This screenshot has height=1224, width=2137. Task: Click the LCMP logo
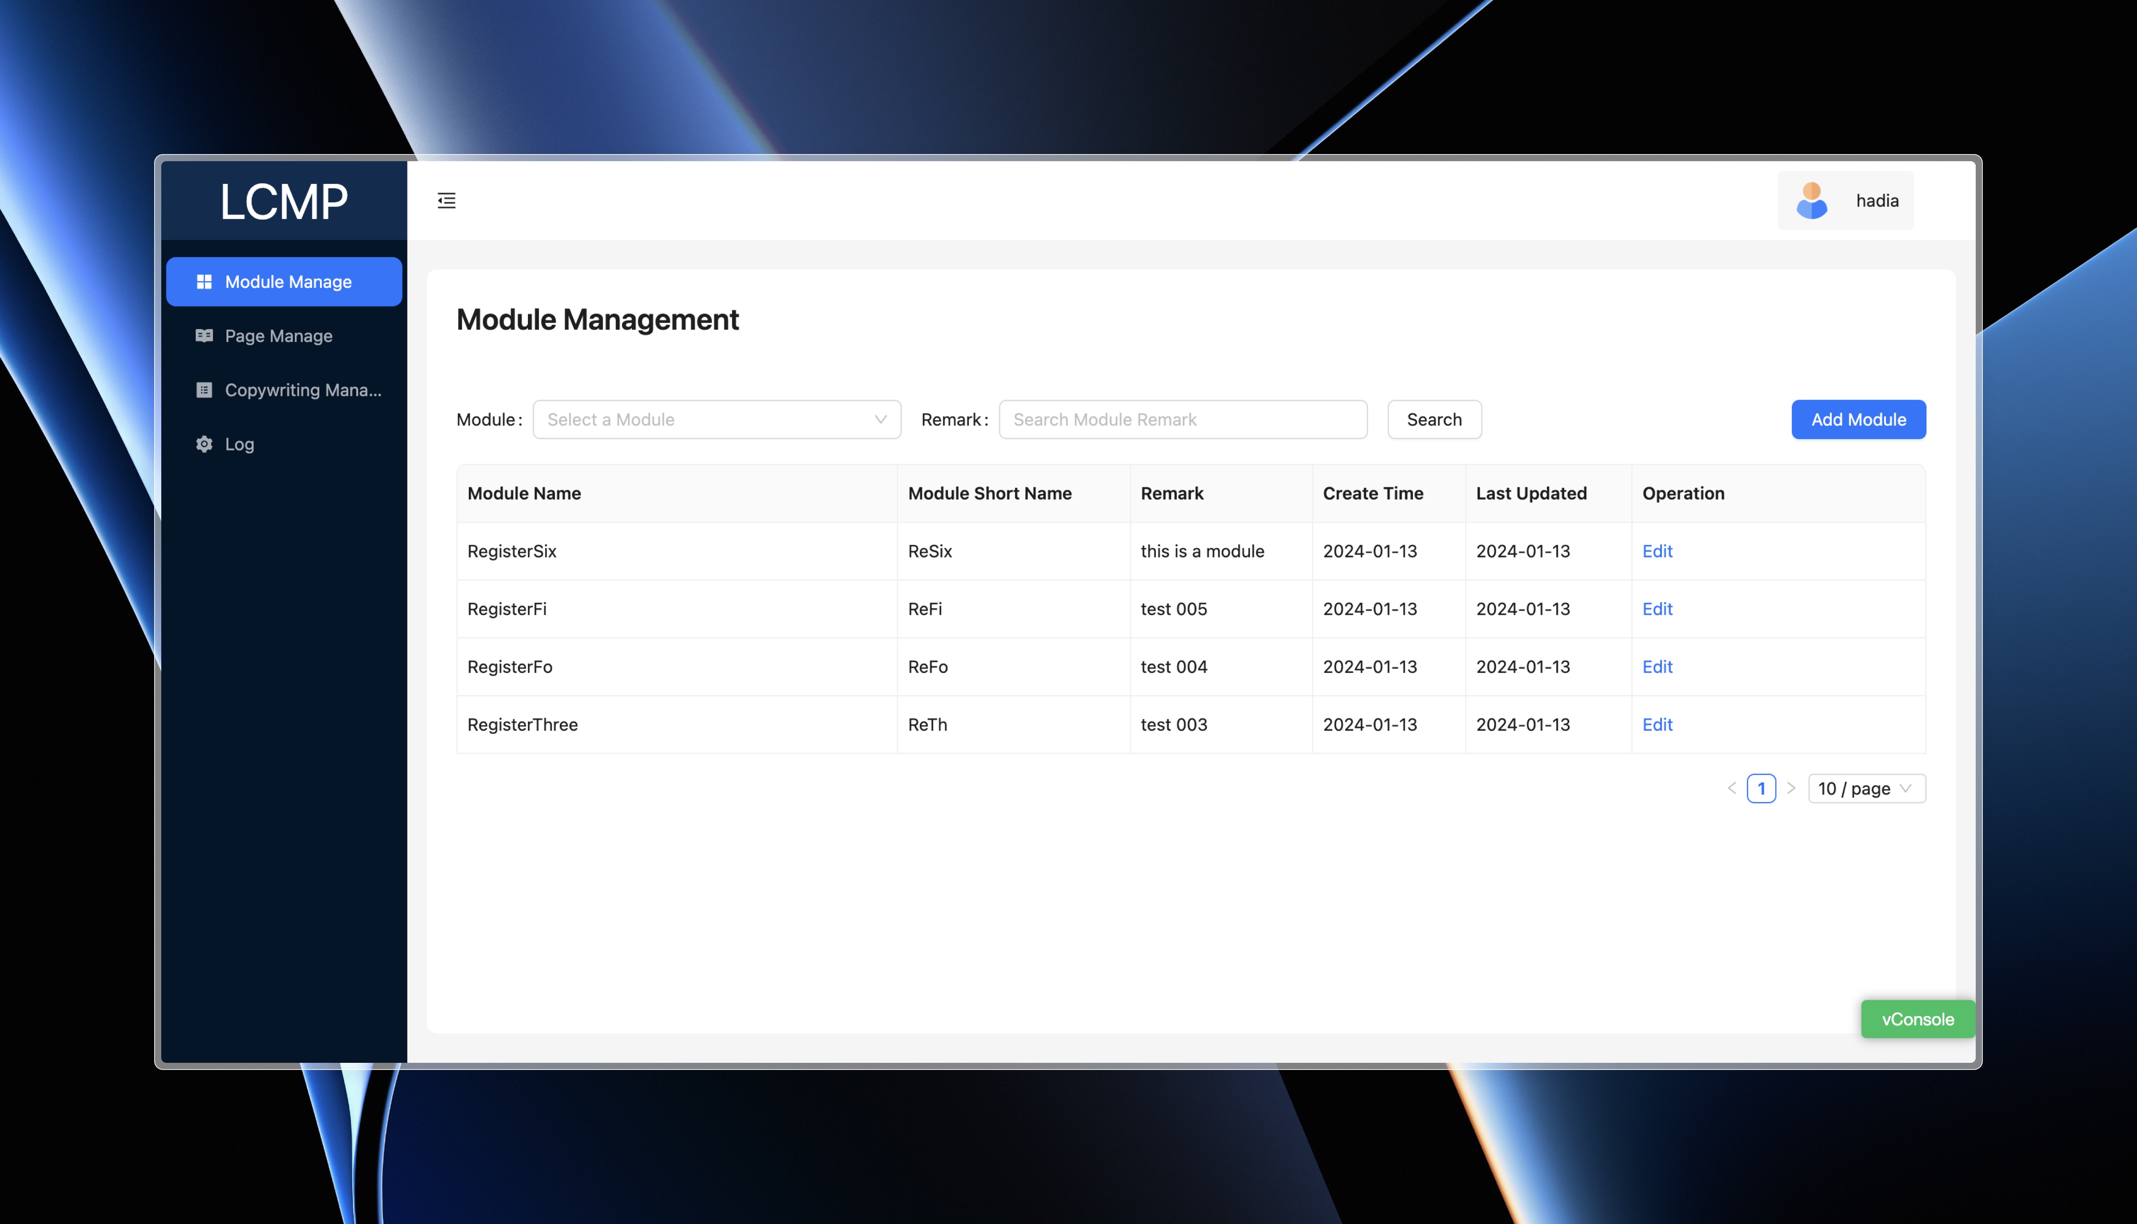pos(284,201)
